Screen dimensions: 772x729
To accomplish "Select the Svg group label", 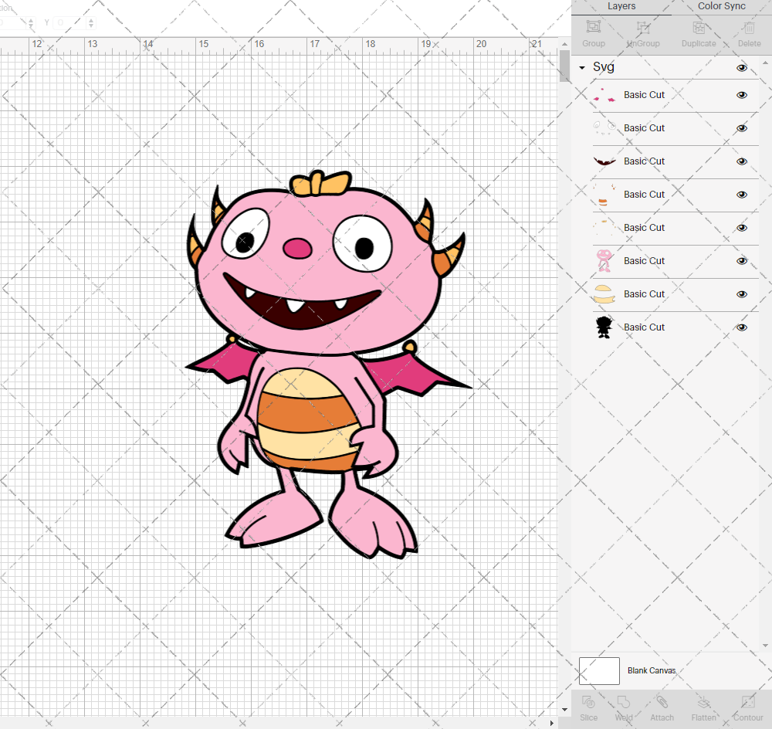I will [603, 67].
